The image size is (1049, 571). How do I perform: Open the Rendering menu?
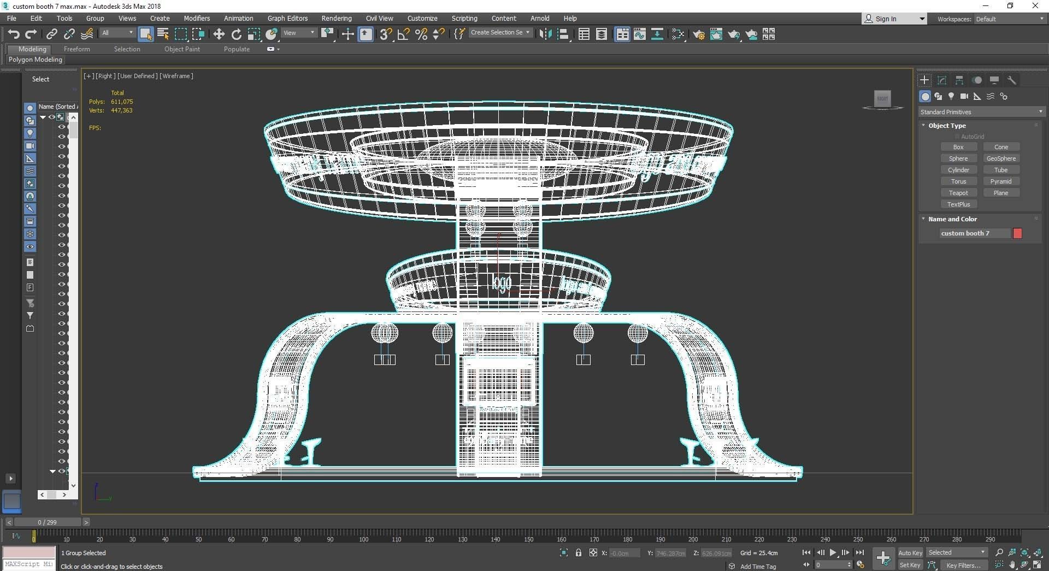click(x=337, y=19)
